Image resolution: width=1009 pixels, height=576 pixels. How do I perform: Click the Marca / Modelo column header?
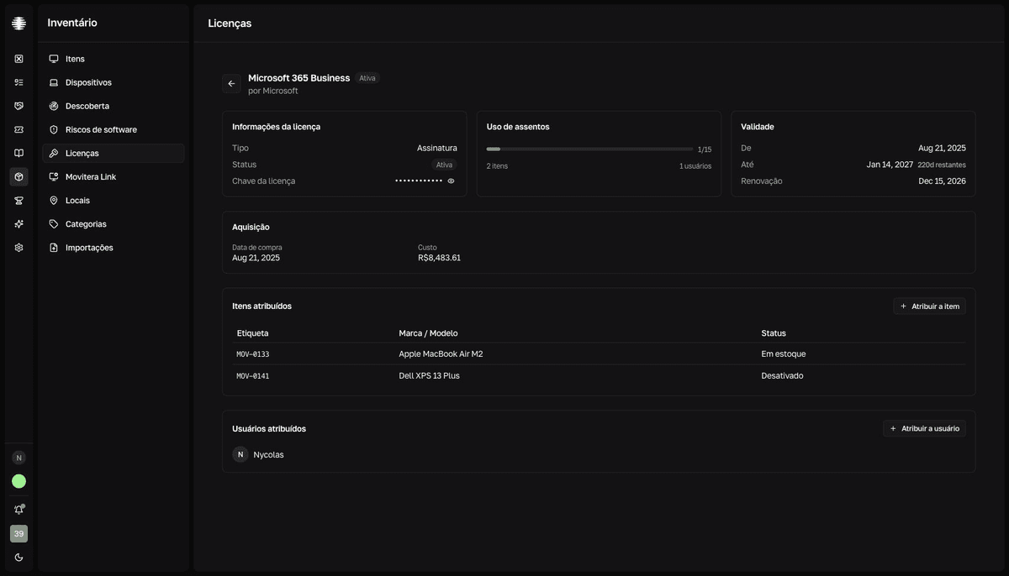[428, 333]
